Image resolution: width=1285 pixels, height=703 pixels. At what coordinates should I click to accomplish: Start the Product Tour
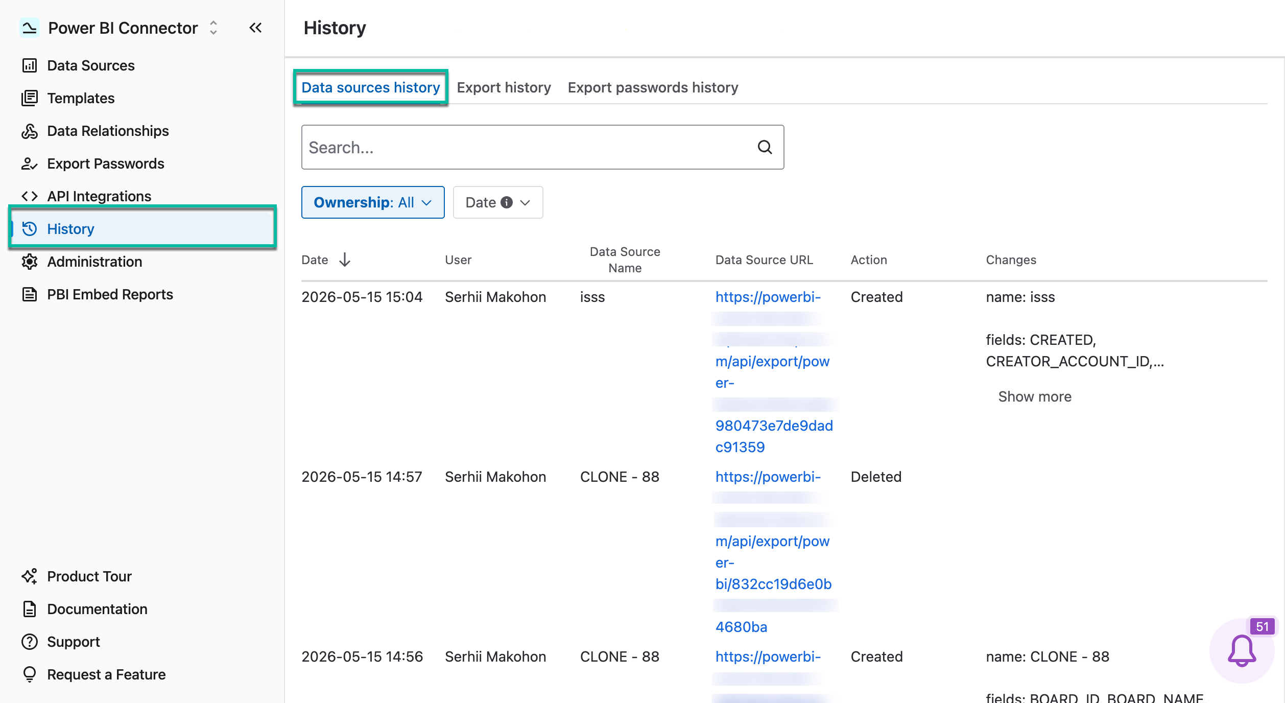pos(89,576)
